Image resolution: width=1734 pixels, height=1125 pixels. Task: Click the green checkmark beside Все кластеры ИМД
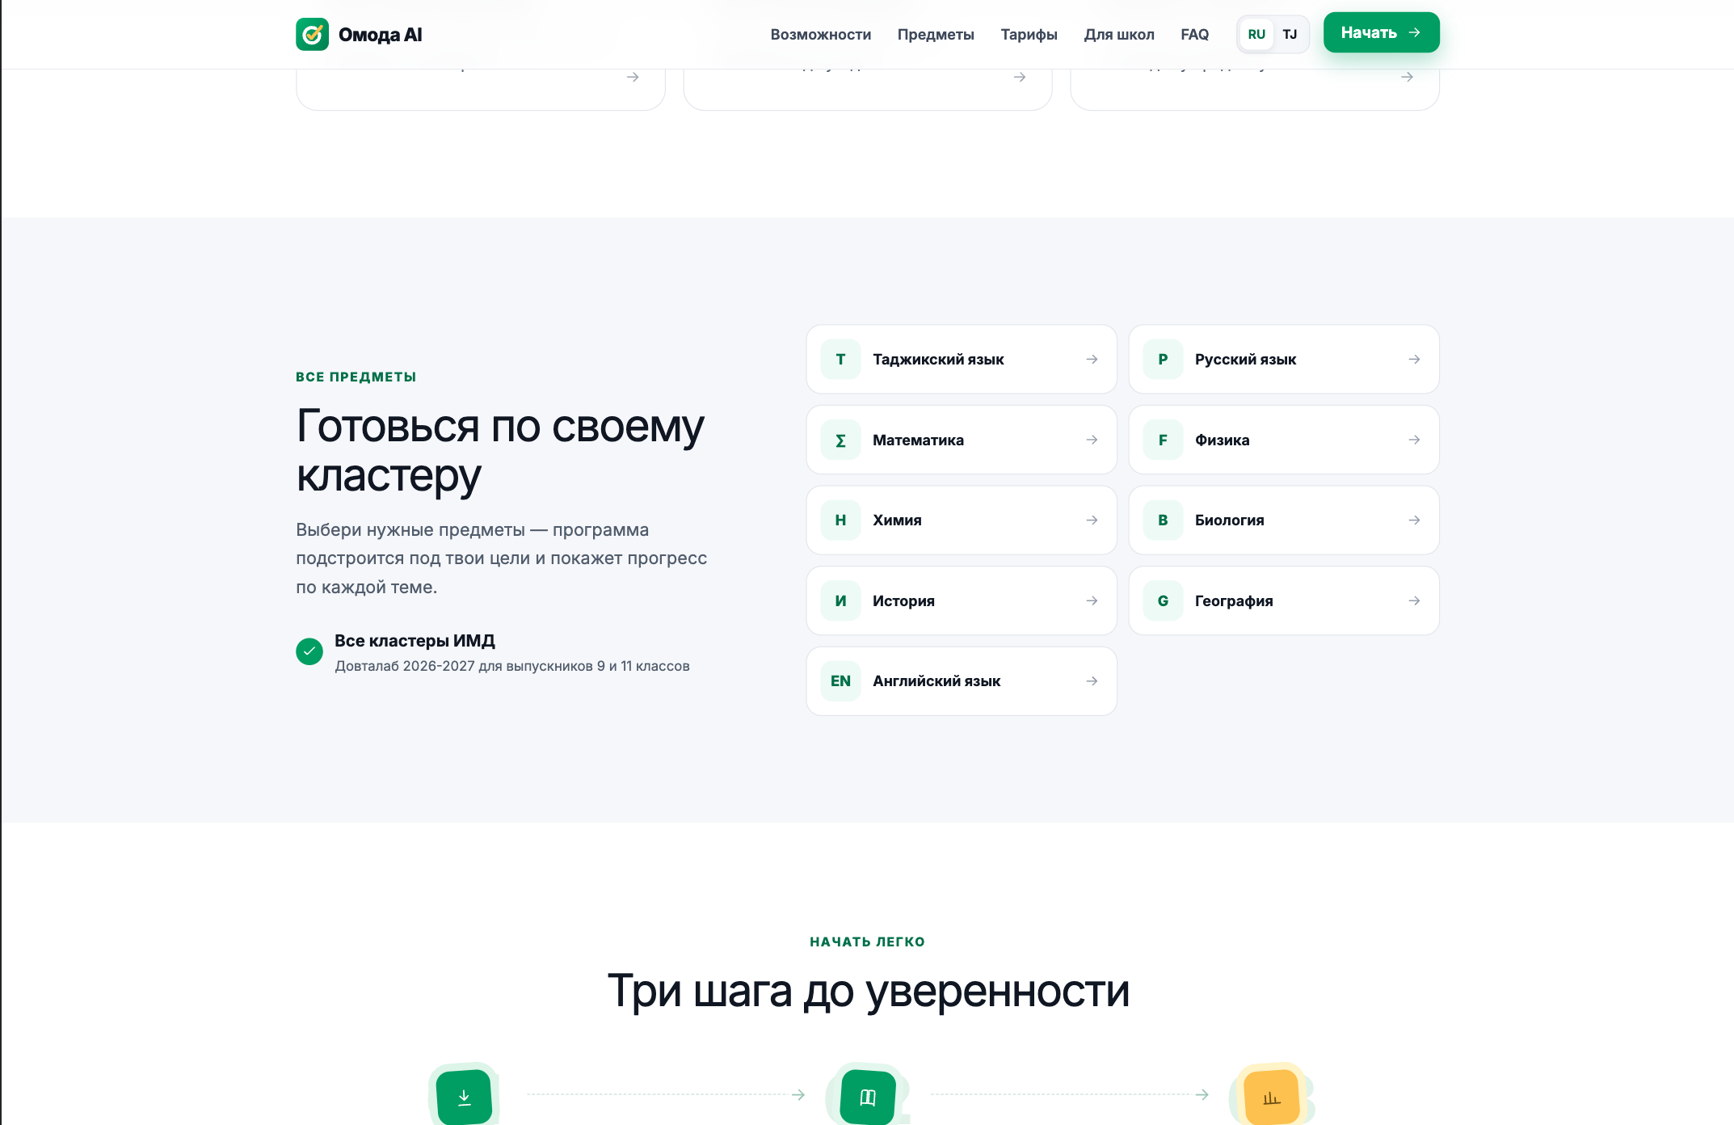point(309,651)
